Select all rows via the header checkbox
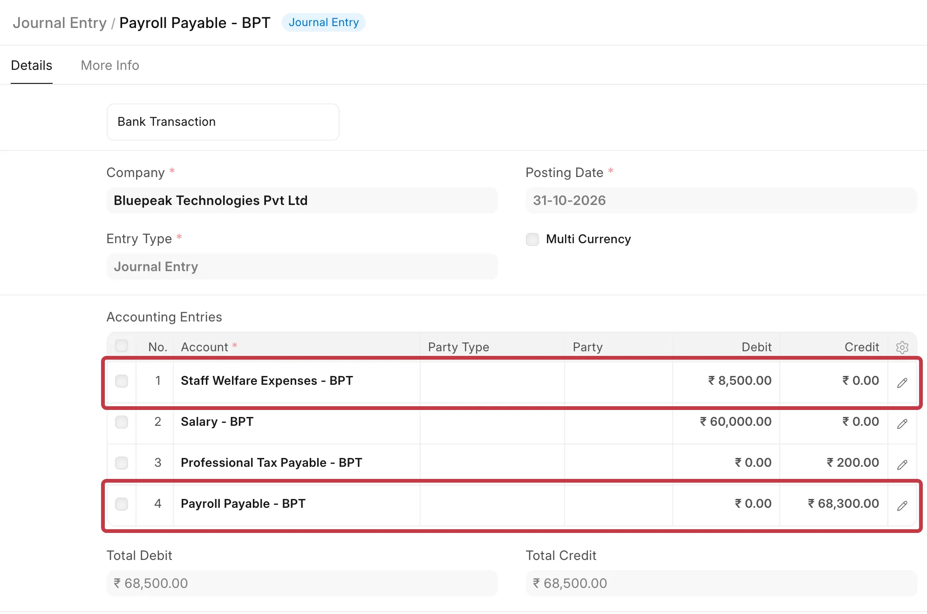The height and width of the screenshot is (614, 927). click(122, 346)
